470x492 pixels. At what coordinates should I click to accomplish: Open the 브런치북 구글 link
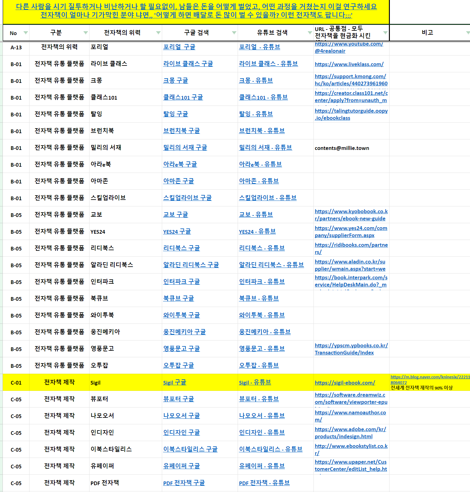point(181,131)
